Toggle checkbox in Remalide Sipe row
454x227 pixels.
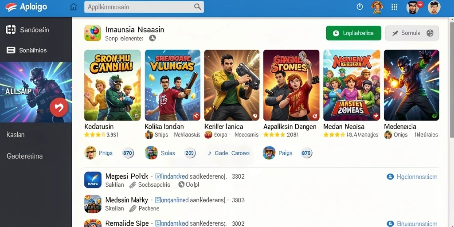coord(158,223)
